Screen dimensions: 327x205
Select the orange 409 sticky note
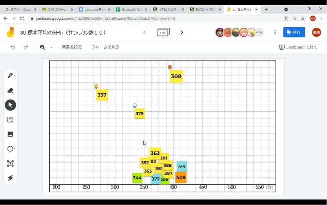[x=181, y=177]
